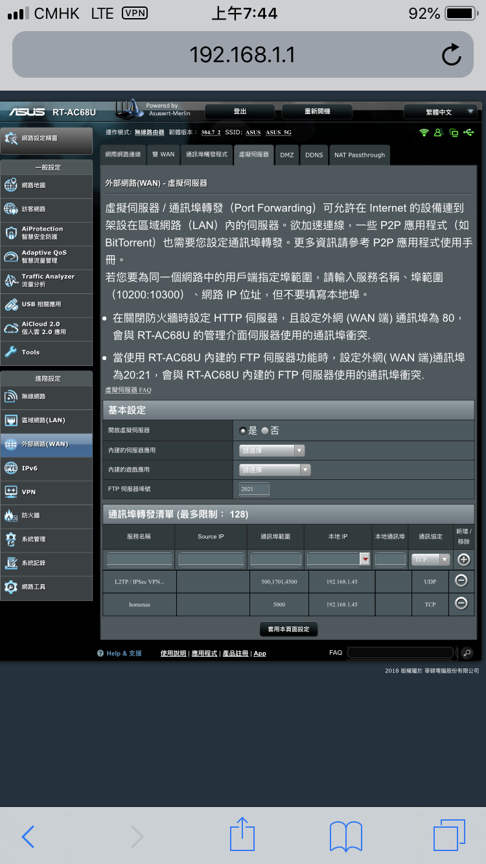Open 內建的伺服器應用 dropdown
The width and height of the screenshot is (486, 864).
click(272, 450)
